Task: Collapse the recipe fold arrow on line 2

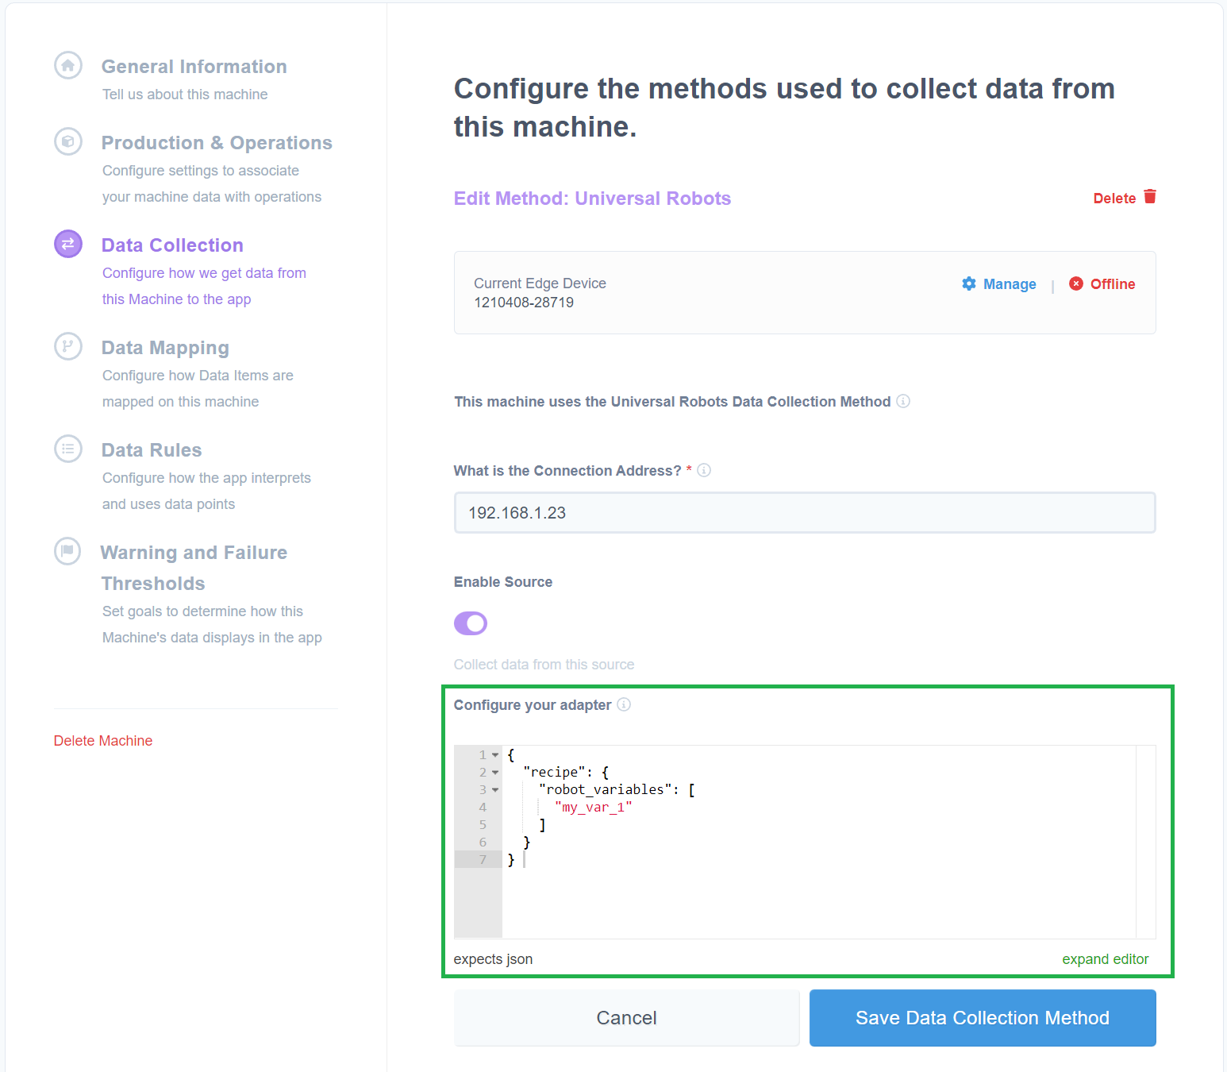Action: coord(495,773)
